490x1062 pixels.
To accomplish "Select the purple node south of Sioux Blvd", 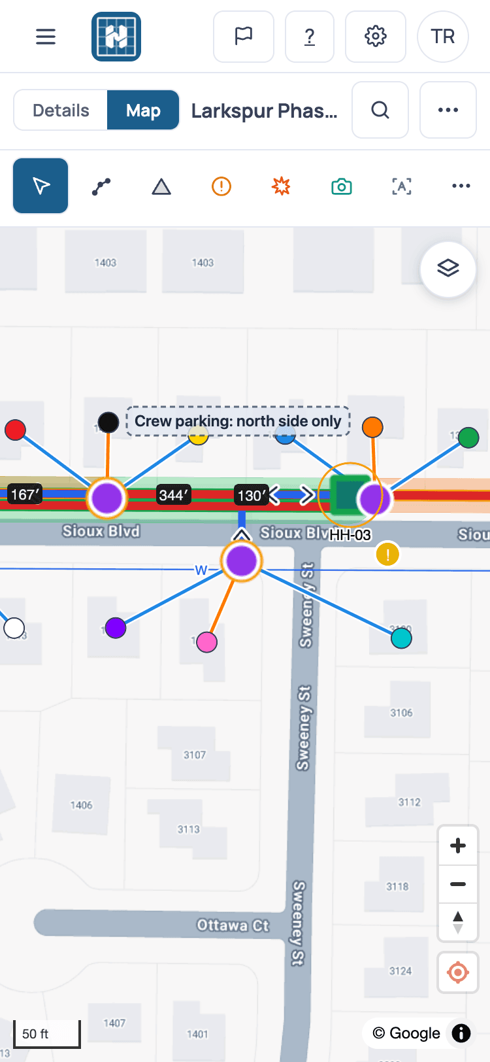I will tap(242, 561).
